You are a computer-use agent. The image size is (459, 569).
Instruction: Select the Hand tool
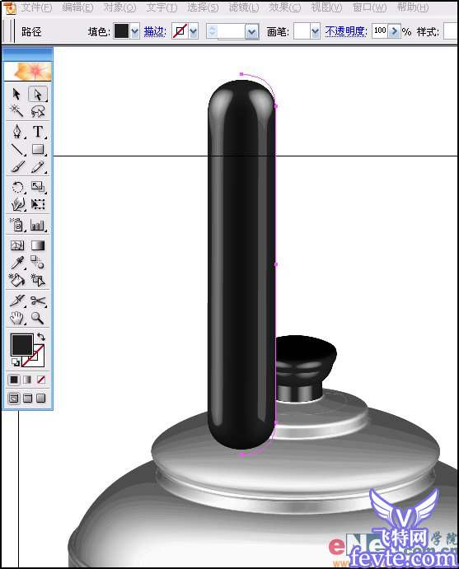click(17, 318)
